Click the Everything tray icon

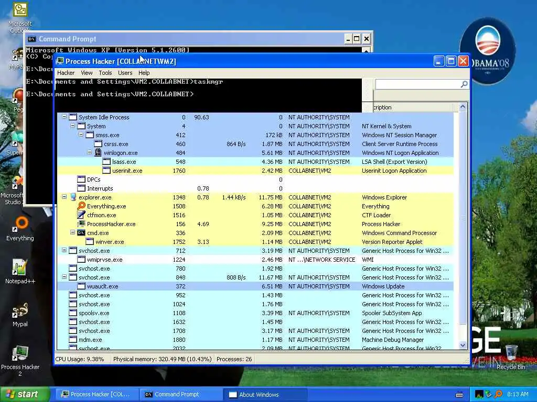point(498,394)
